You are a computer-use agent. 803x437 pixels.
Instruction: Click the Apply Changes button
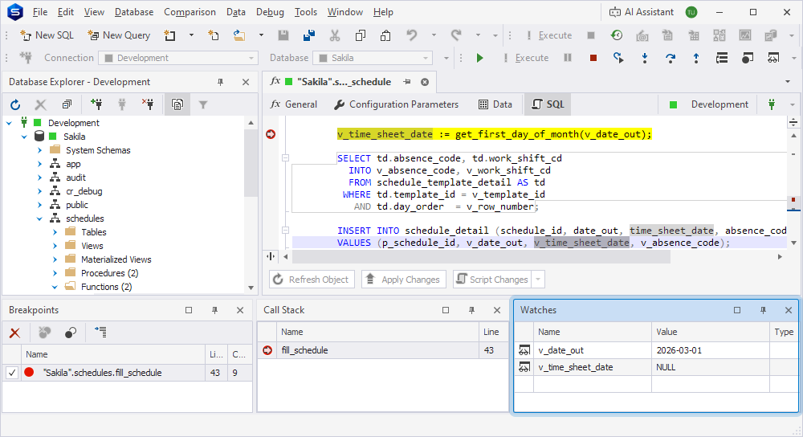(404, 280)
